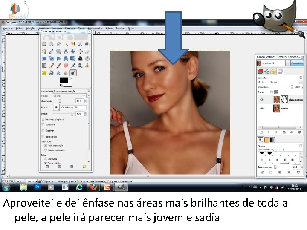
Task: Select the Color Picker eyedropper tool
Action: click(52, 51)
